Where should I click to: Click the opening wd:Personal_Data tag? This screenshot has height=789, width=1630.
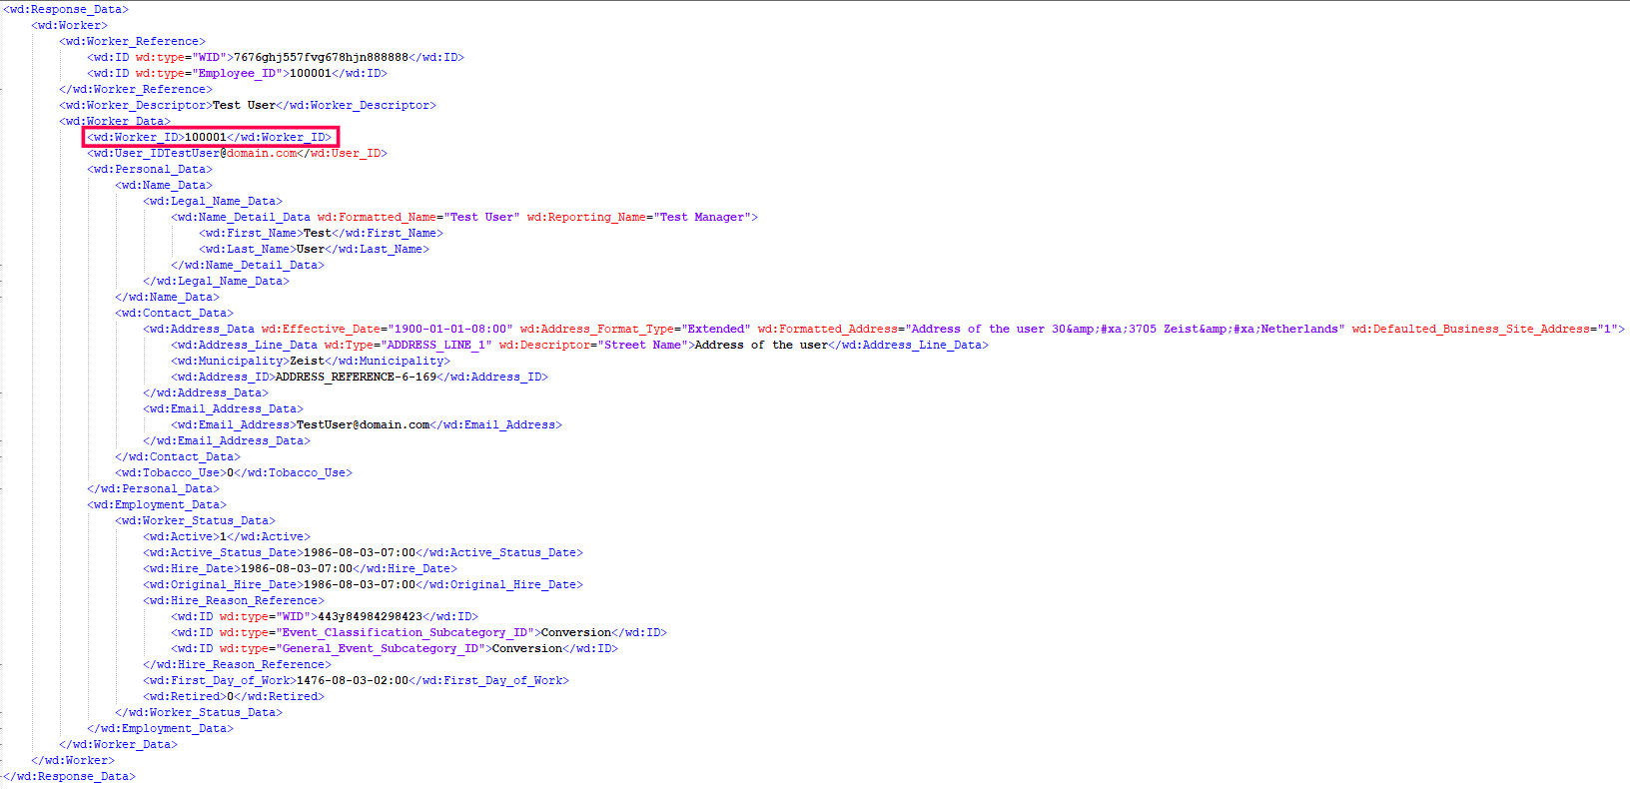[x=150, y=169]
